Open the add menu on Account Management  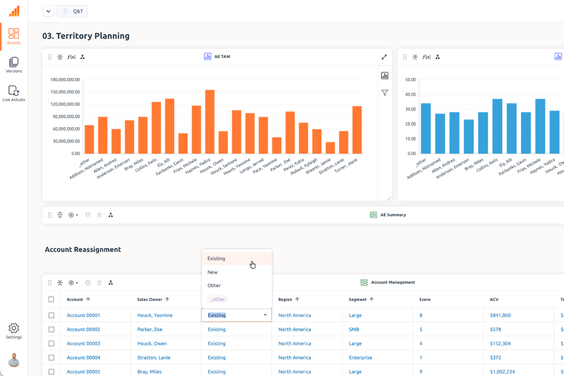click(73, 282)
